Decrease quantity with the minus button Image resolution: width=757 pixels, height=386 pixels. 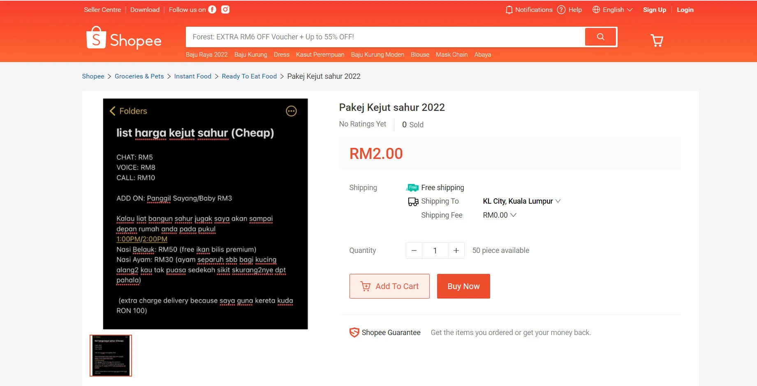pos(414,250)
